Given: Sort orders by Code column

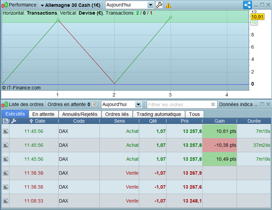Looking at the screenshot, I should [79, 121].
